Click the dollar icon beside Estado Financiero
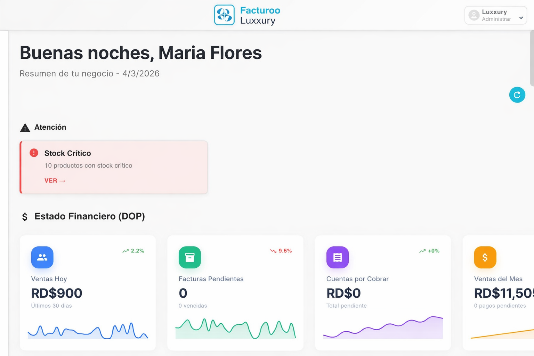The height and width of the screenshot is (356, 534). (x=25, y=217)
